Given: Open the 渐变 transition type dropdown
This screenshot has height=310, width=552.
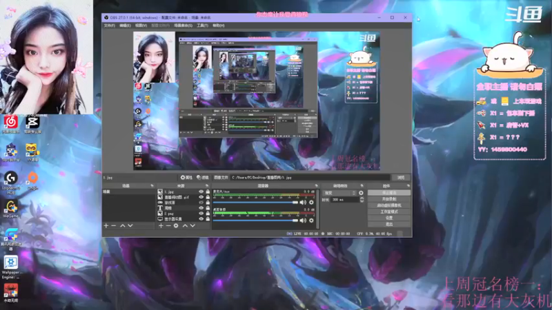Looking at the screenshot, I should [339, 193].
